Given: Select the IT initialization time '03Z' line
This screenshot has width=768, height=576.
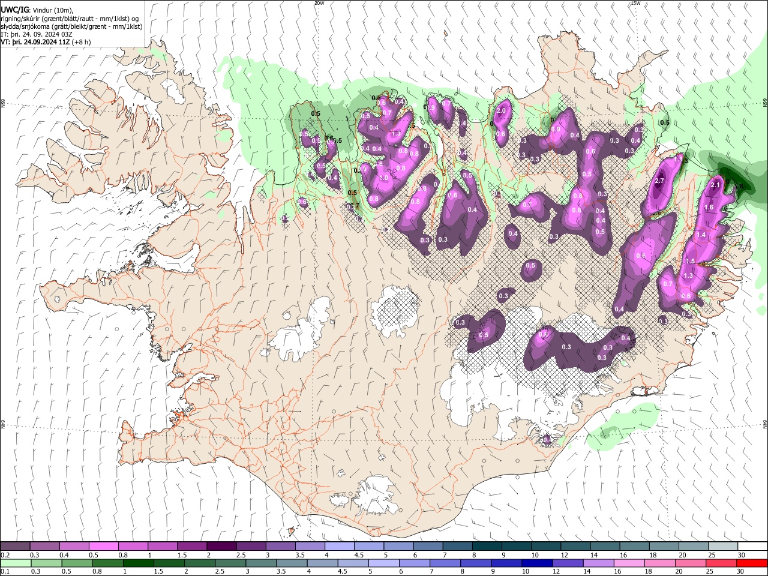Looking at the screenshot, I should (37, 34).
